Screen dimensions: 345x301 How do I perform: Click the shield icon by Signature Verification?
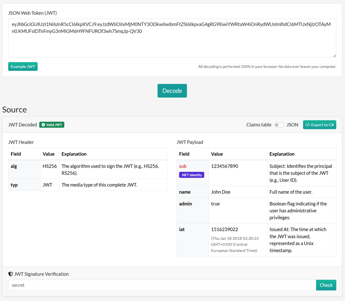(x=10, y=274)
